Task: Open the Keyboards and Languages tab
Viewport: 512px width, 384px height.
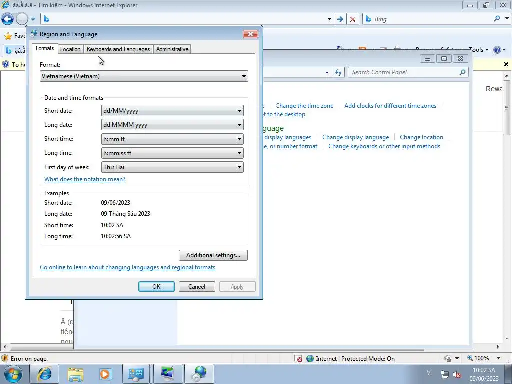Action: coord(118,49)
